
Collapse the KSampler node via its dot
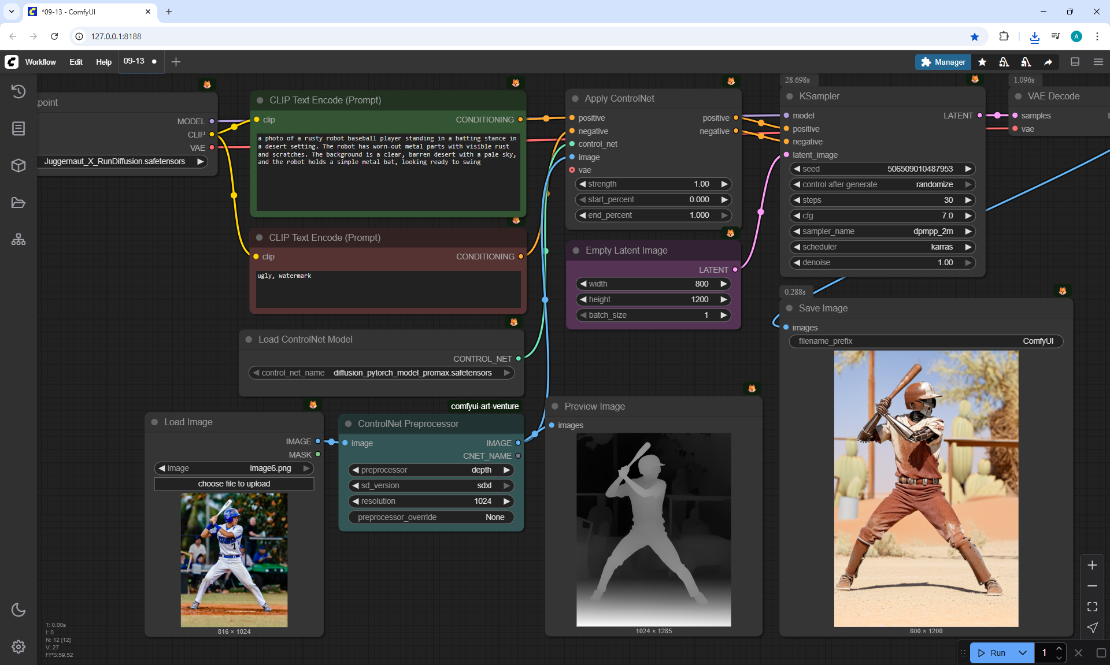790,96
